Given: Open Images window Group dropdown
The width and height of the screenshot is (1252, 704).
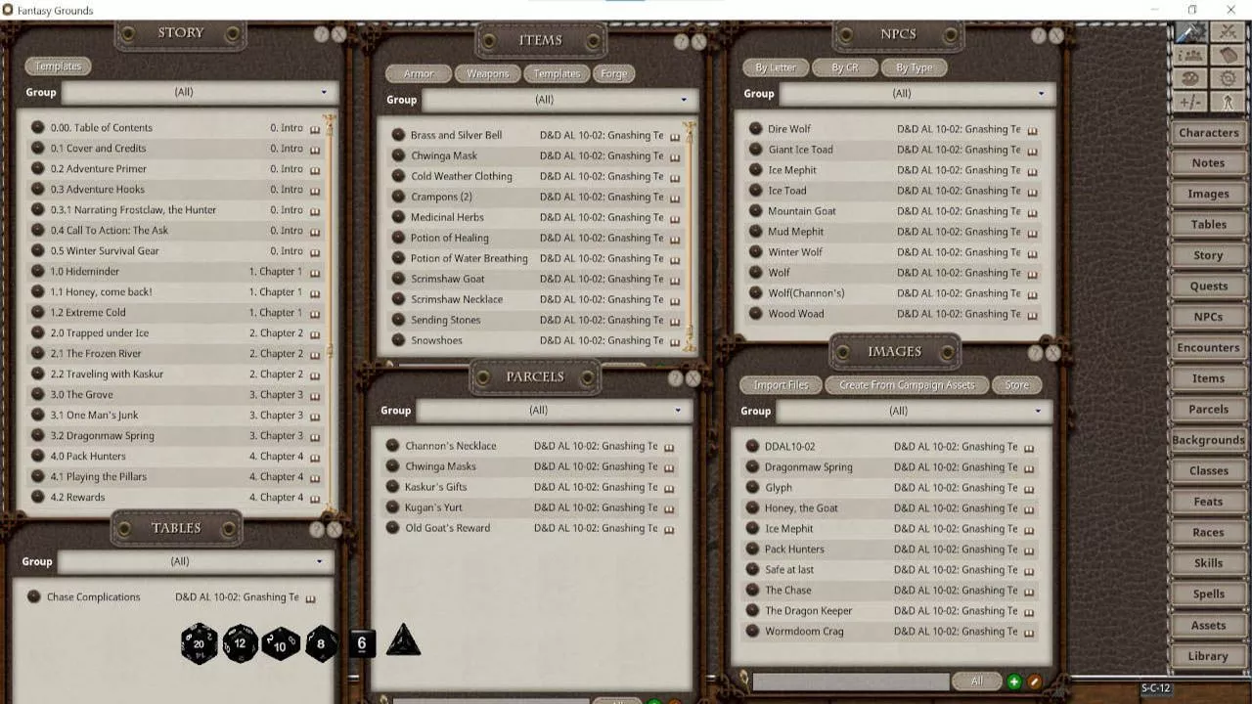Looking at the screenshot, I should coord(913,411).
